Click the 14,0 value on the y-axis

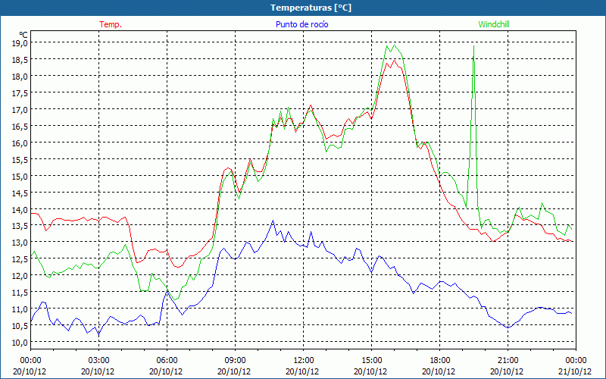click(20, 209)
